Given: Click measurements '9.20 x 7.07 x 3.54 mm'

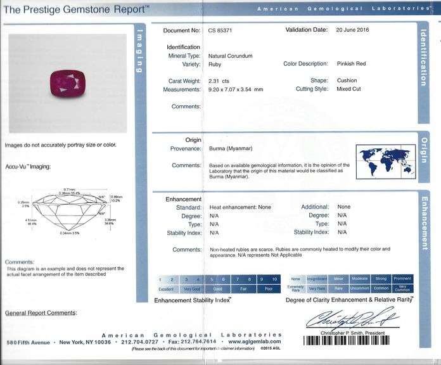Looking at the screenshot, I should (x=236, y=89).
